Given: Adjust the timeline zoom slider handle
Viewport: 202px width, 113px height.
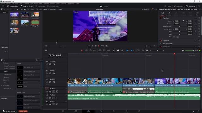Looking at the screenshot, I should pos(158,51).
